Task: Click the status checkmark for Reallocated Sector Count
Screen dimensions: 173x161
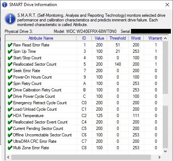Action: pyautogui.click(x=10, y=64)
